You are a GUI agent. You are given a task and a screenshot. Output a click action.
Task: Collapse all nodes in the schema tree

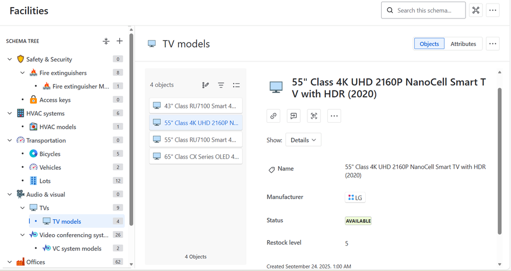tap(106, 41)
